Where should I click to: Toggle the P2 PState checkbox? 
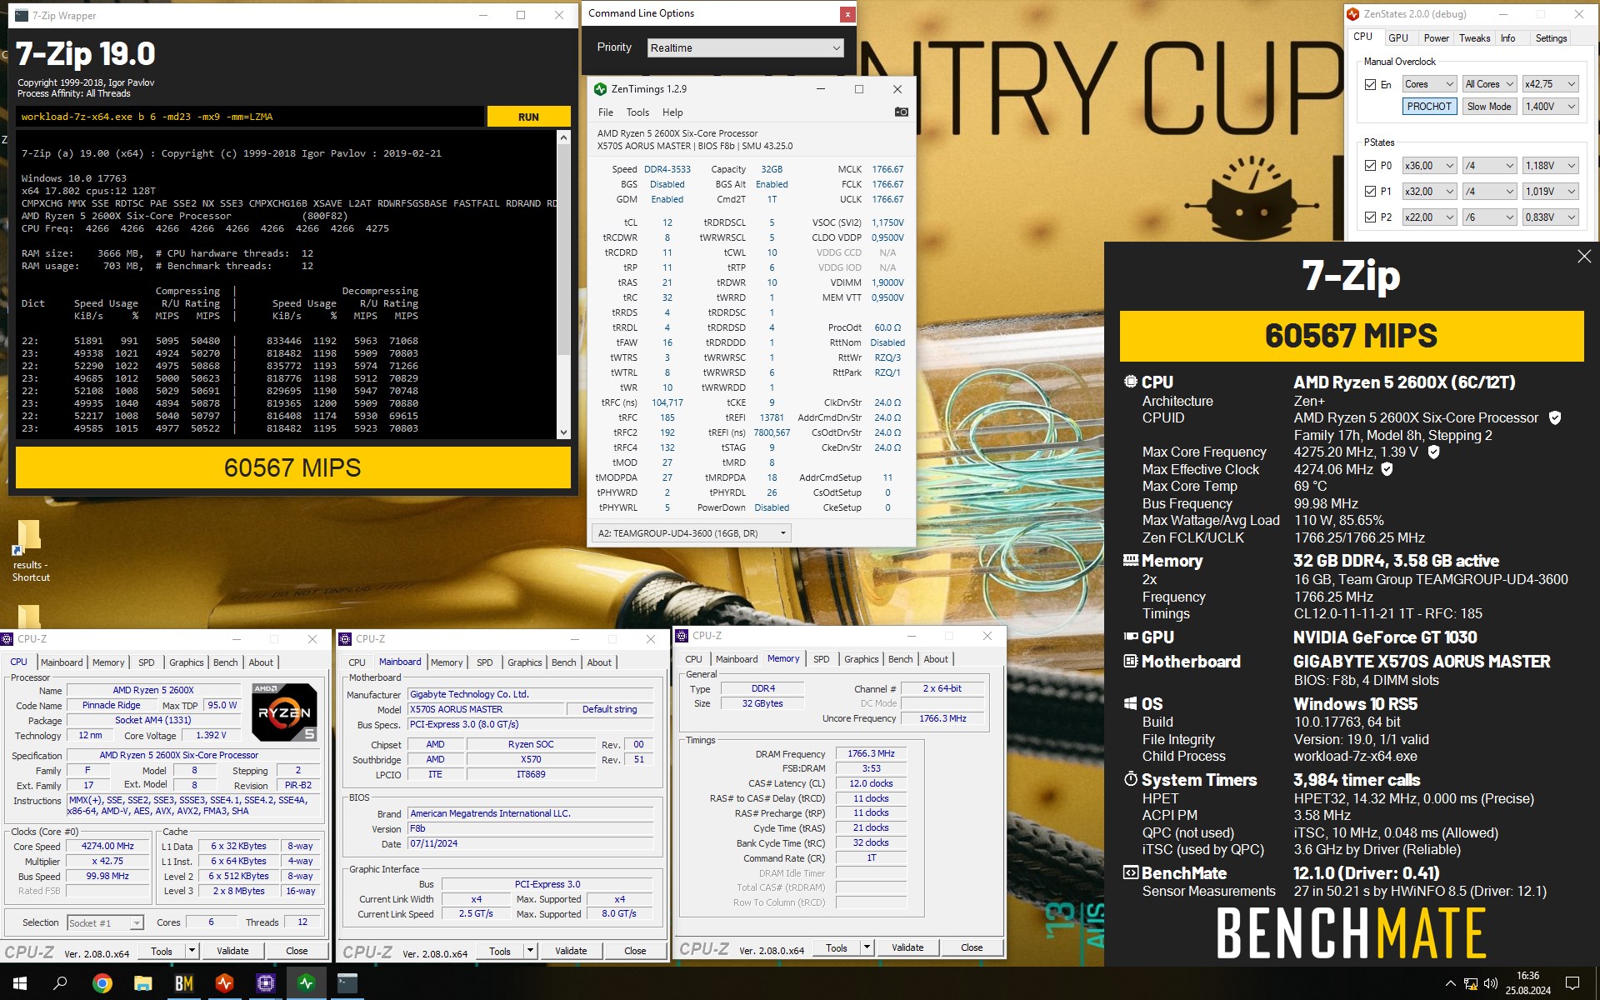click(1370, 217)
